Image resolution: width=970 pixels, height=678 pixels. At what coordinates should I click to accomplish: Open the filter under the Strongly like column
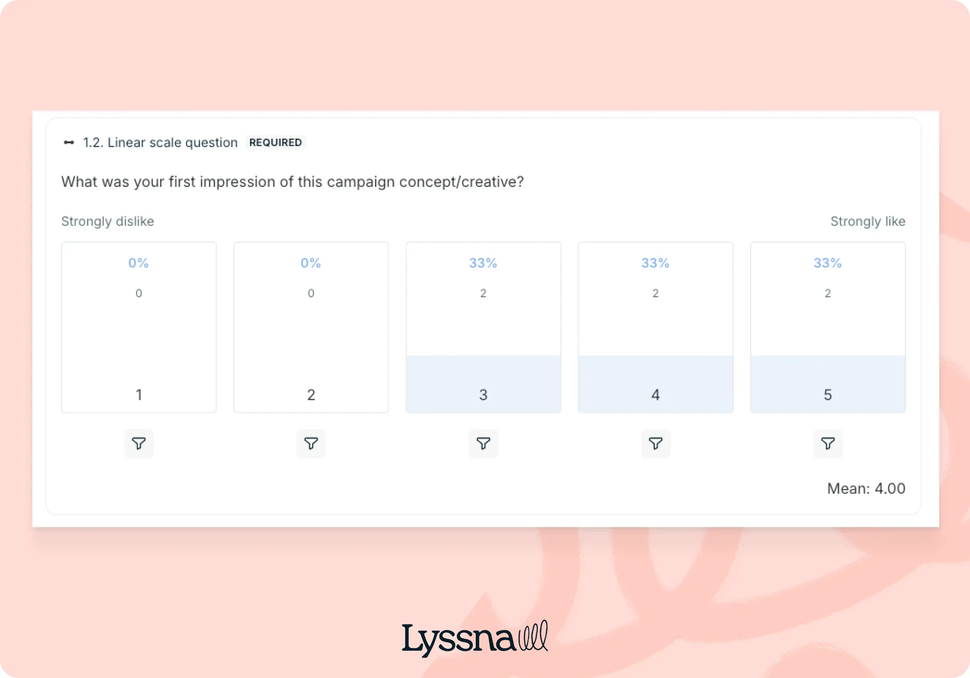tap(828, 443)
